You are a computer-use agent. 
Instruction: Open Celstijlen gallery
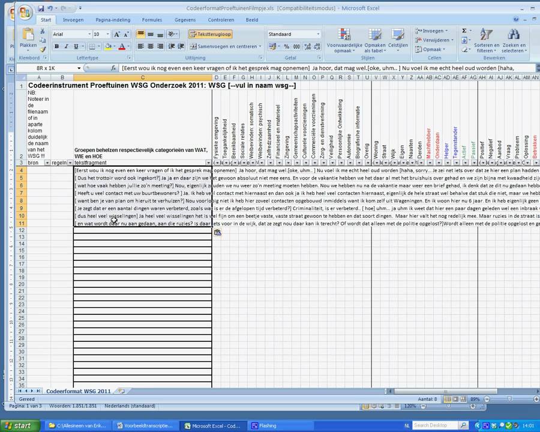click(x=398, y=41)
